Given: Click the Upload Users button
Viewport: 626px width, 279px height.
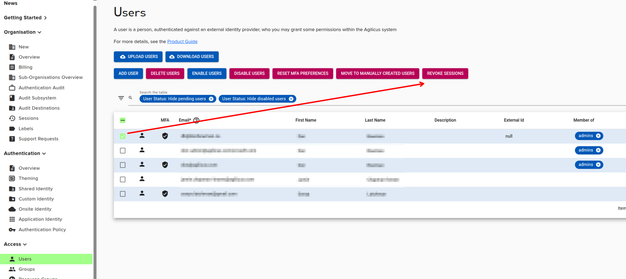Looking at the screenshot, I should pos(138,57).
